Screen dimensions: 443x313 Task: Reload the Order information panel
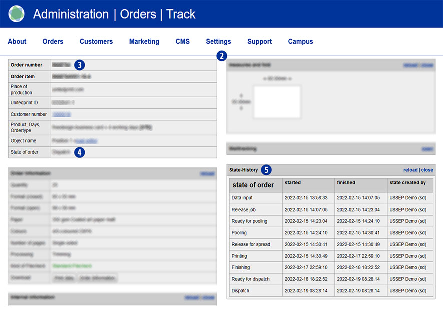pos(207,173)
